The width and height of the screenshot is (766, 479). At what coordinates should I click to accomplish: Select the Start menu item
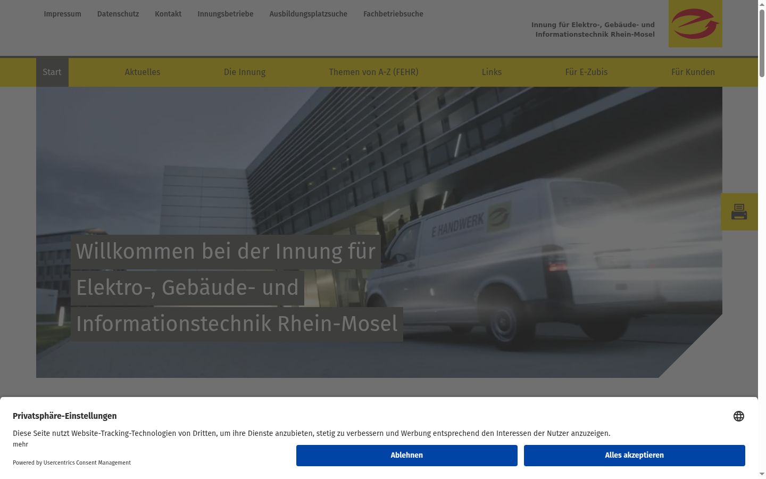pyautogui.click(x=52, y=72)
